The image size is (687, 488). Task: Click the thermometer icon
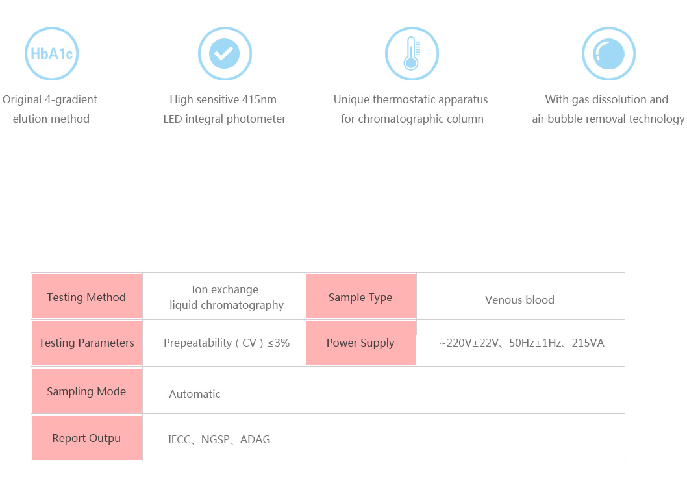point(412,53)
